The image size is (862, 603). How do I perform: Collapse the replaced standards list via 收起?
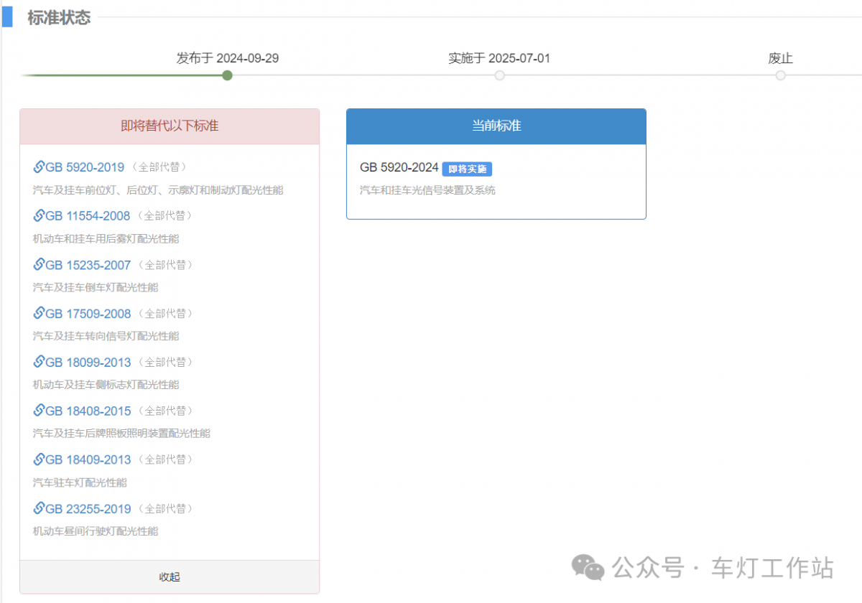click(170, 576)
